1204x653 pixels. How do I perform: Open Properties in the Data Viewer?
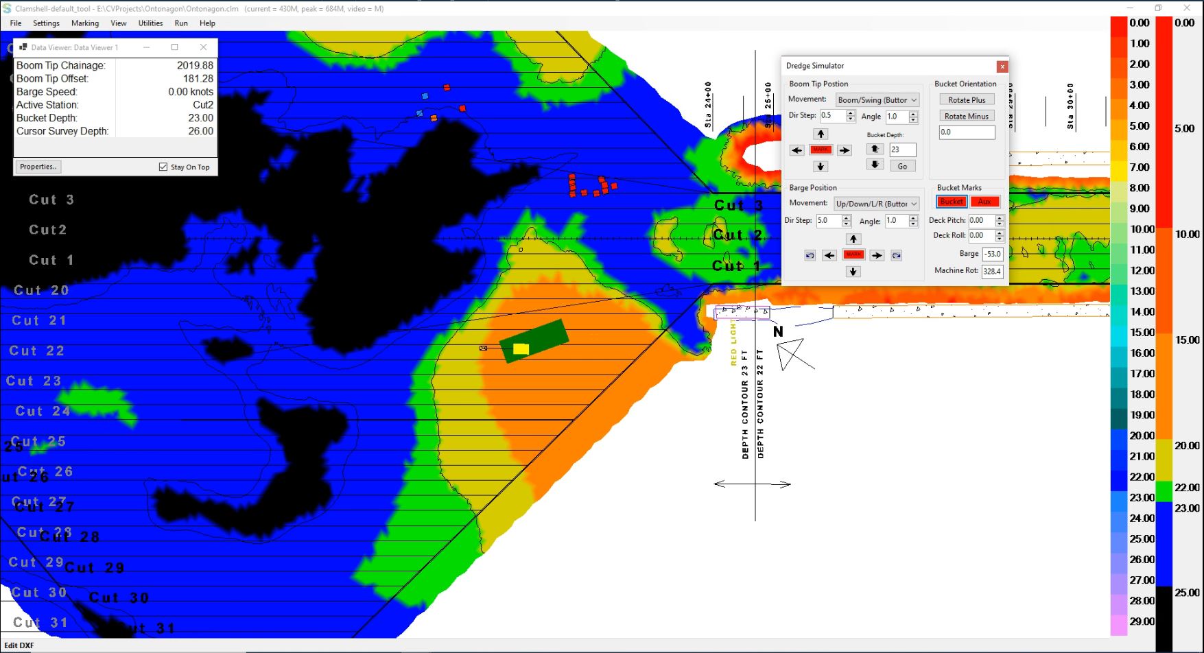(x=38, y=167)
